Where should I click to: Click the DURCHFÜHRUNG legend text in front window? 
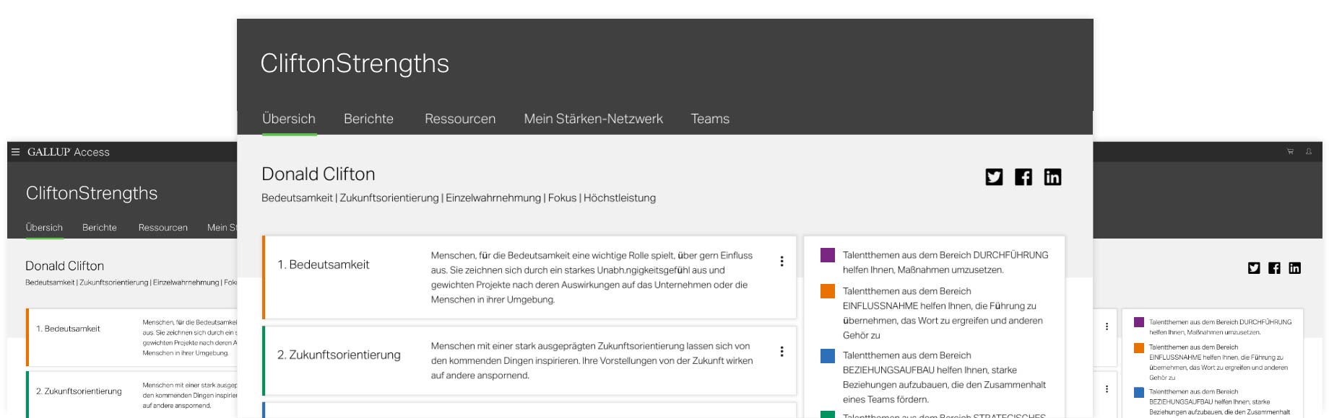tap(945, 262)
